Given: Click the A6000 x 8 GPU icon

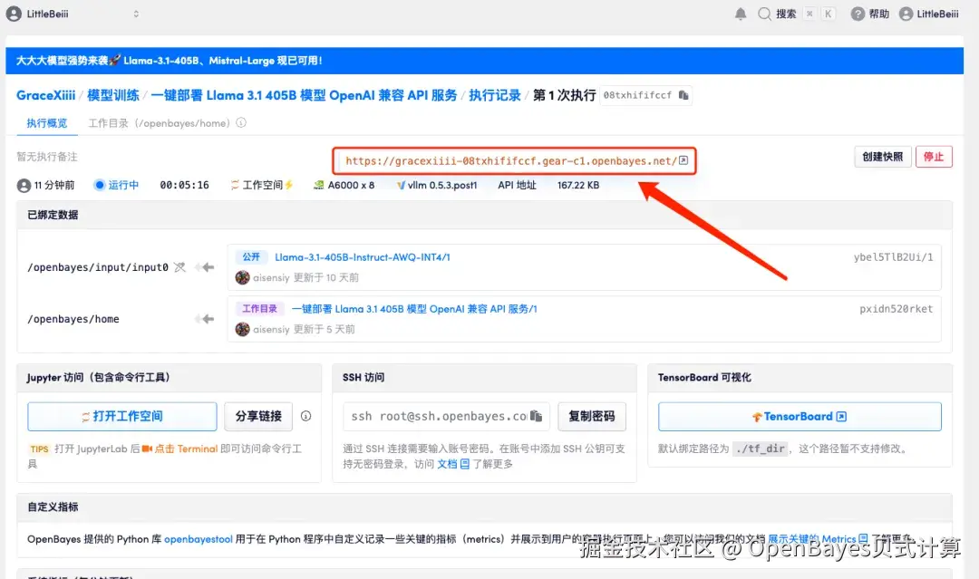Looking at the screenshot, I should coord(318,186).
